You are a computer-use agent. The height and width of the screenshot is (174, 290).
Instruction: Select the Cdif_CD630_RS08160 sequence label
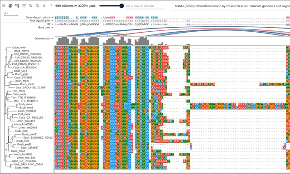point(28,58)
